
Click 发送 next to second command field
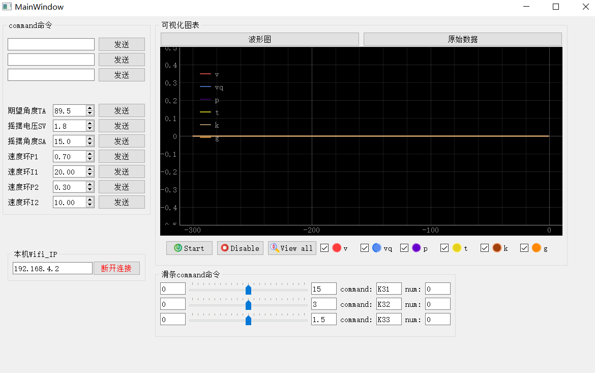[122, 60]
